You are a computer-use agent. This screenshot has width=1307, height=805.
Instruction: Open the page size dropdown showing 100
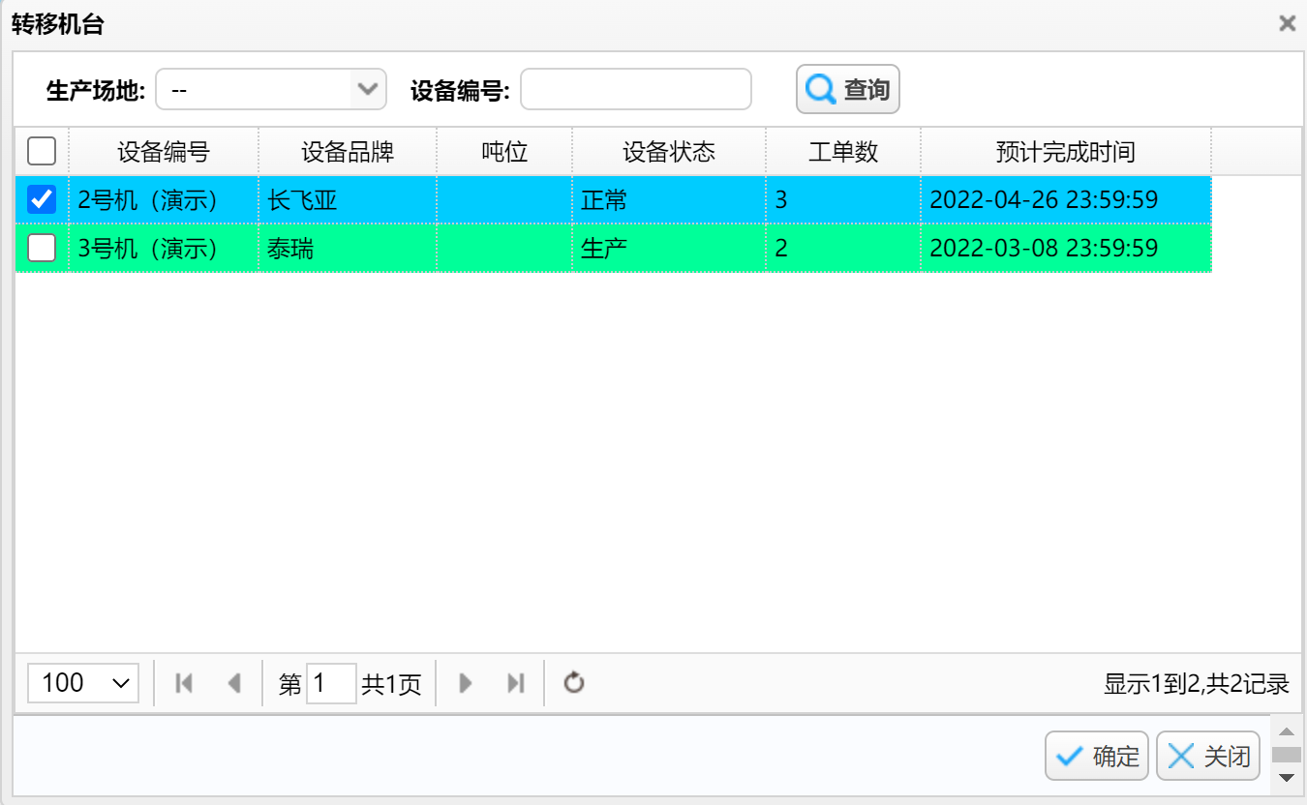click(83, 683)
